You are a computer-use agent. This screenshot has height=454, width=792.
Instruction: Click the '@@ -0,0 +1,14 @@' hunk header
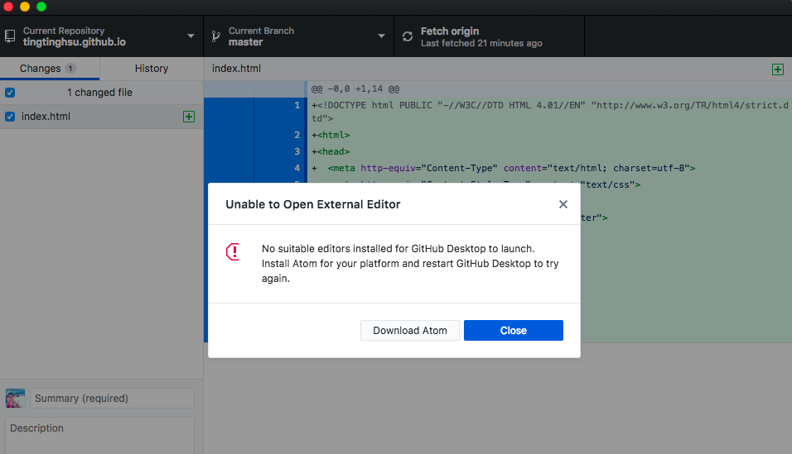point(355,88)
